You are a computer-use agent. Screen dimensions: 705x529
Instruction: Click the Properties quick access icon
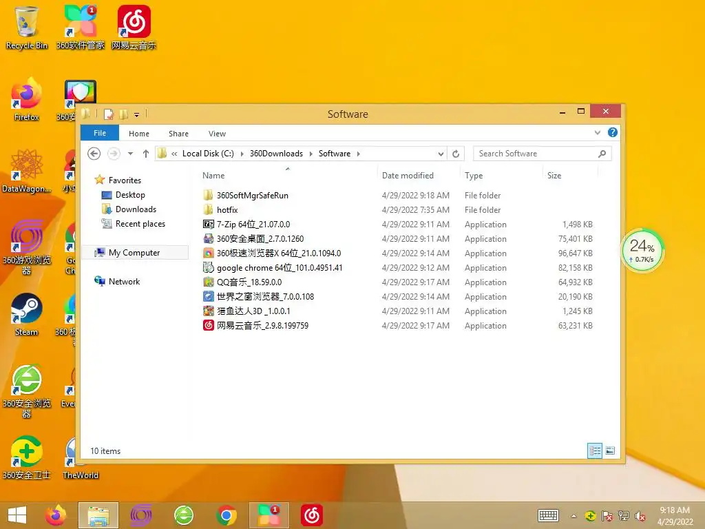108,114
